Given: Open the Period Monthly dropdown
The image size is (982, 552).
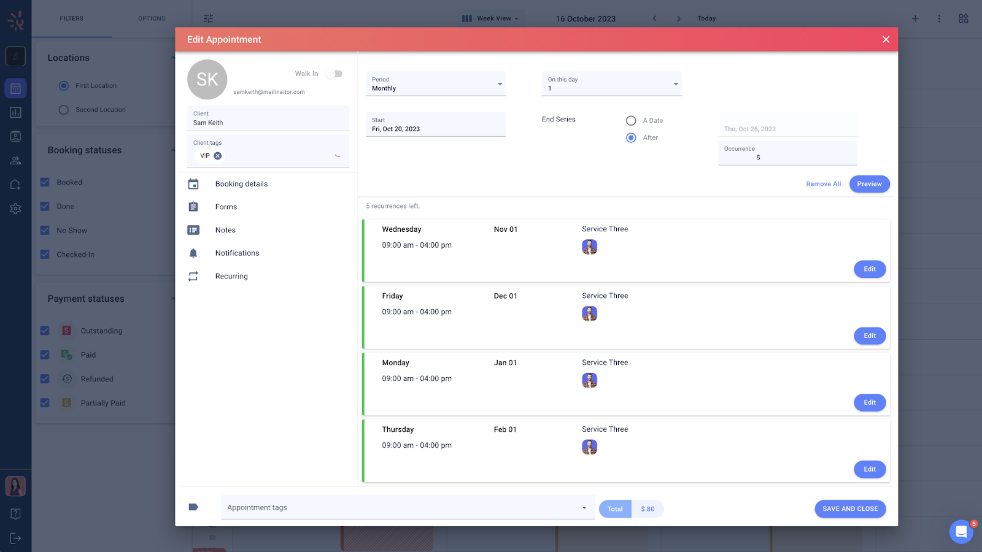Looking at the screenshot, I should coord(435,84).
